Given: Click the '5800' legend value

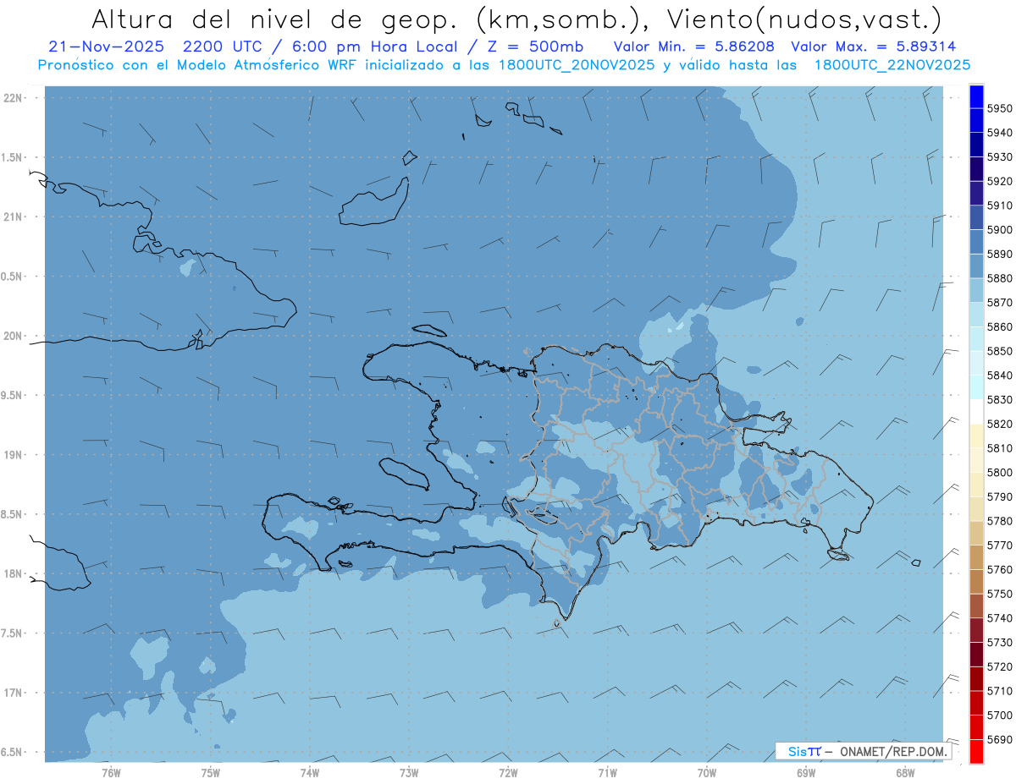Looking at the screenshot, I should [999, 472].
